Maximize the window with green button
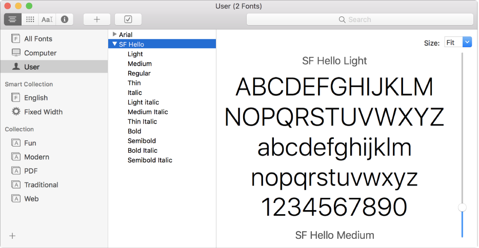Screen dimensions: 479x248 coord(29,6)
